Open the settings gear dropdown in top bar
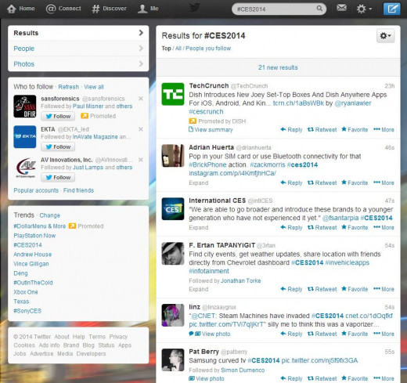 tap(364, 9)
